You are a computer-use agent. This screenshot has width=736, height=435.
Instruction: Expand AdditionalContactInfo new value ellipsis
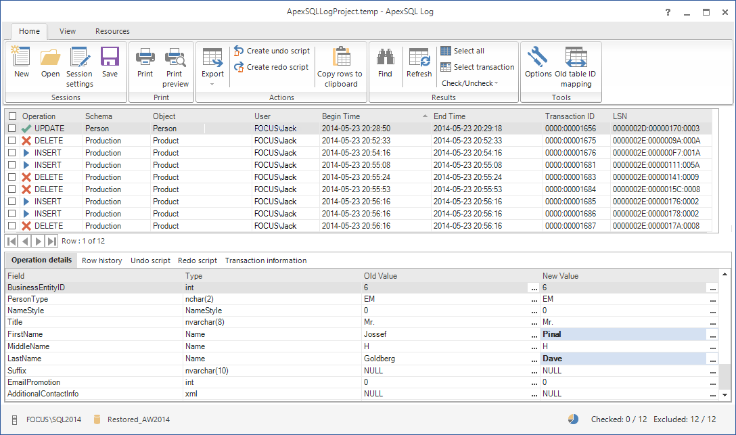point(712,394)
